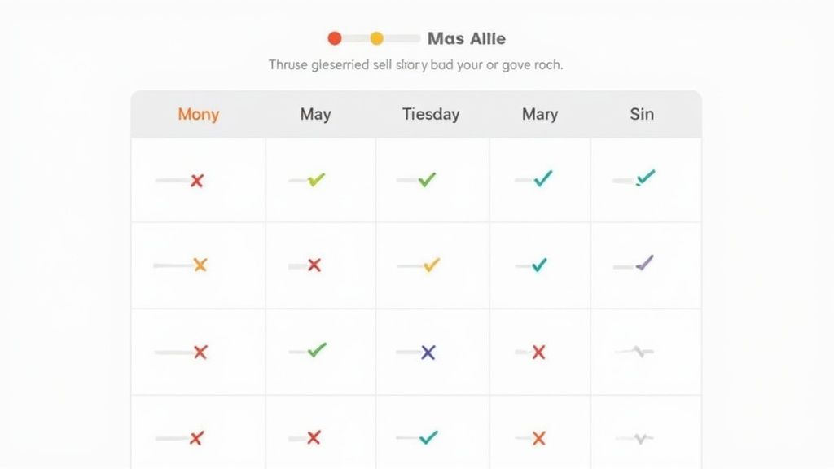The width and height of the screenshot is (834, 469).
Task: Click the Sin column header
Action: click(642, 114)
